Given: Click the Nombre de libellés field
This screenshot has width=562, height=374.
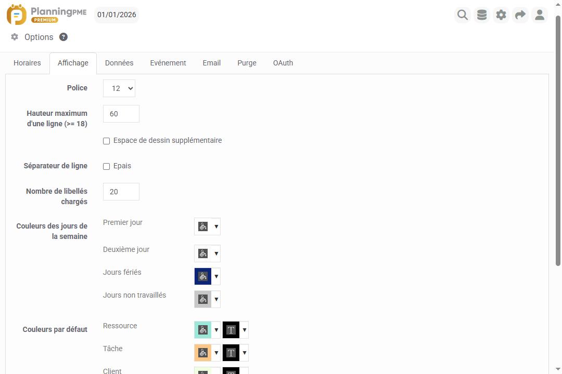Looking at the screenshot, I should tap(121, 192).
